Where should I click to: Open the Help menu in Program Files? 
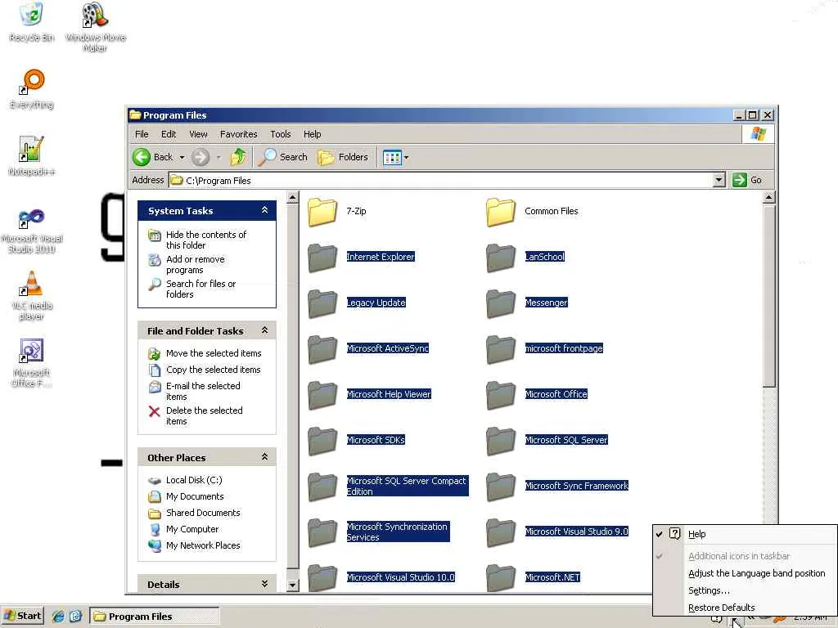(x=312, y=134)
